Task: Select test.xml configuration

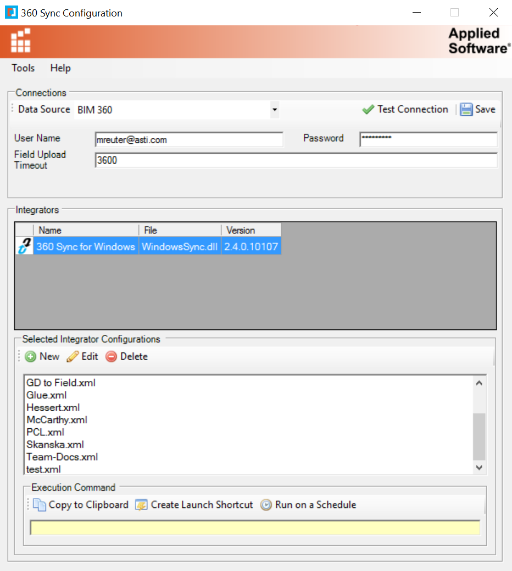Action: coord(43,469)
